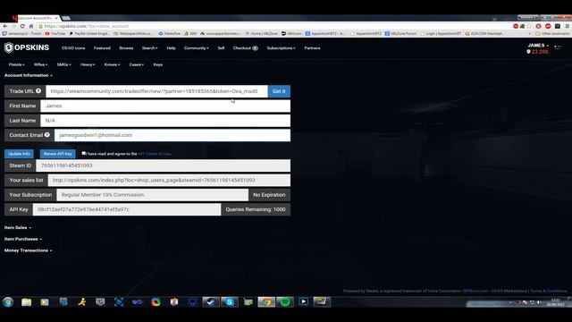Open the Other bookmarks folder
Image resolution: width=572 pixels, height=322 pixels.
[552, 34]
